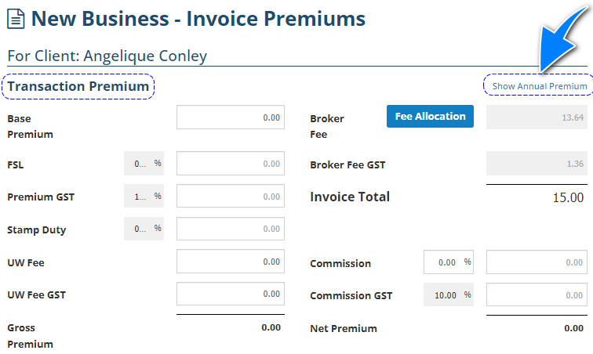Click the Broker Fee amount field
593x354 pixels.
(537, 118)
